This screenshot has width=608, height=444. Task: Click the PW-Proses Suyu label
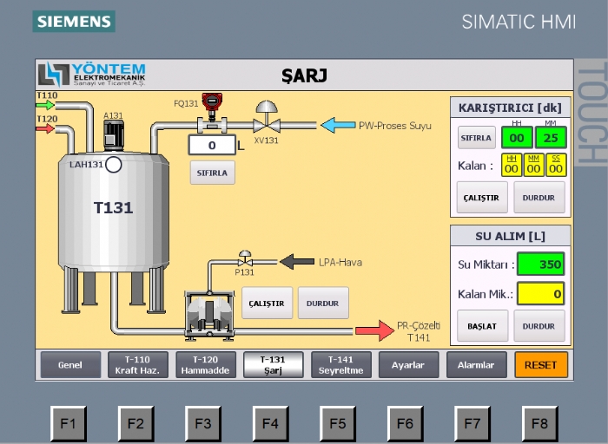(x=394, y=126)
